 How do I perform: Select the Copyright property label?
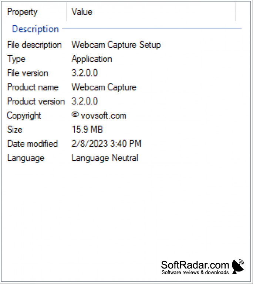24,116
